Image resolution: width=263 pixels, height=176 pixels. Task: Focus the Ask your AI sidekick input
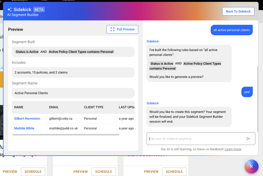pos(195,139)
